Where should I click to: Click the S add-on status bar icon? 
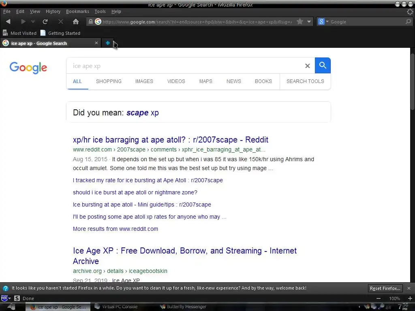[x=17, y=298]
